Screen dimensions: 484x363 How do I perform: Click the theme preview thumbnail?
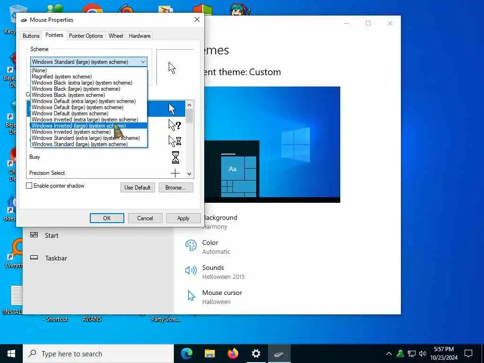coord(272,145)
